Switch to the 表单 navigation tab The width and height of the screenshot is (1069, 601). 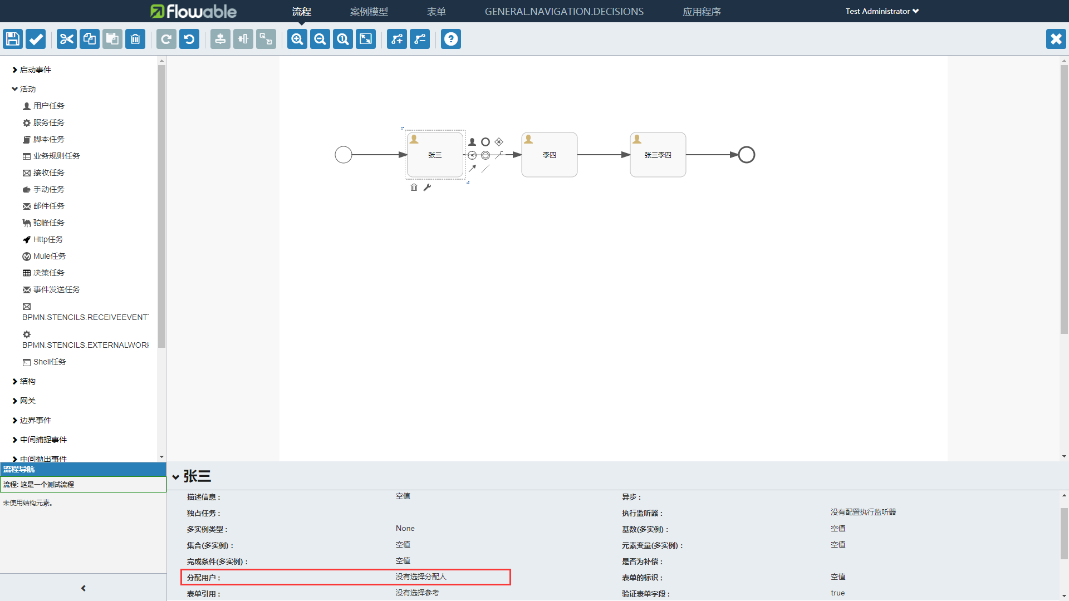[x=436, y=12]
